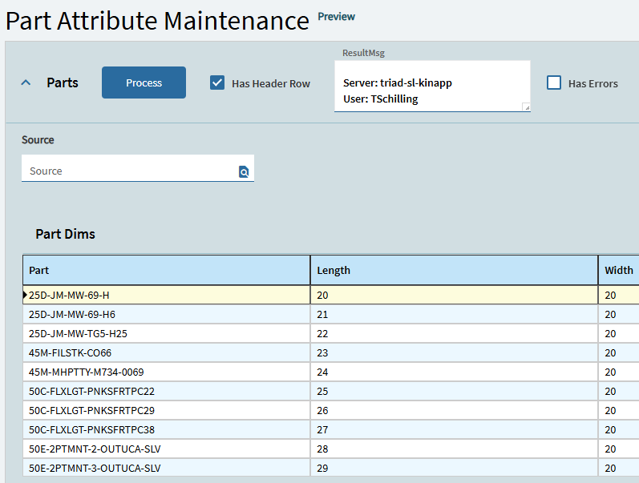Select the row indicator arrow for 25D-JM-MW-69-H
639x483 pixels.
click(x=26, y=296)
